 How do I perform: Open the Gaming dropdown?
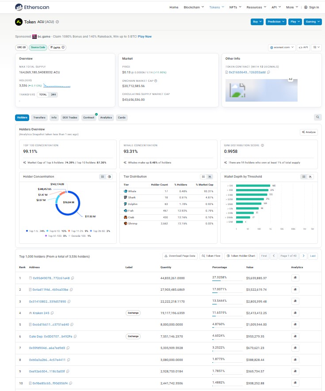click(313, 22)
